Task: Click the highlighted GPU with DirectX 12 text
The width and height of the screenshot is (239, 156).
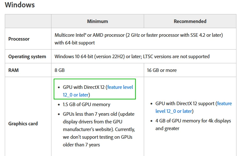Action: coord(84,87)
